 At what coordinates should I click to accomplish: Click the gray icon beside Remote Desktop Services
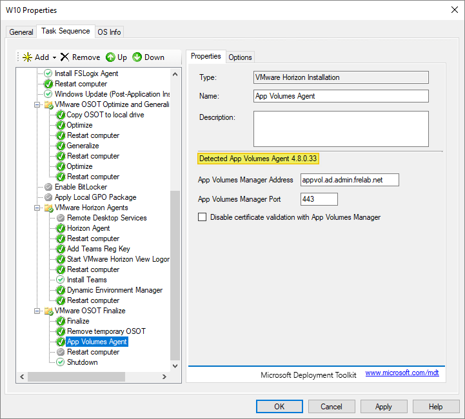coord(61,218)
